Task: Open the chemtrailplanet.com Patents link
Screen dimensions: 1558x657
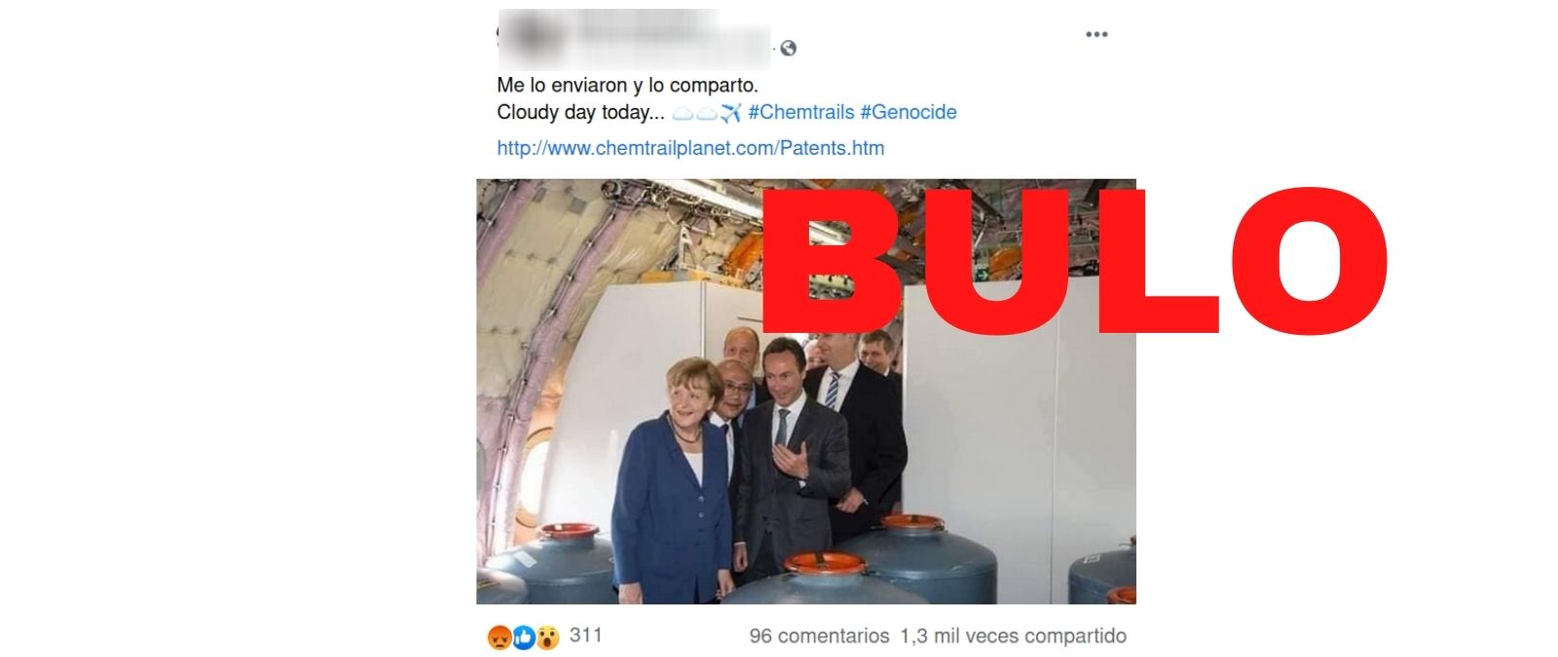Action: tap(690, 148)
